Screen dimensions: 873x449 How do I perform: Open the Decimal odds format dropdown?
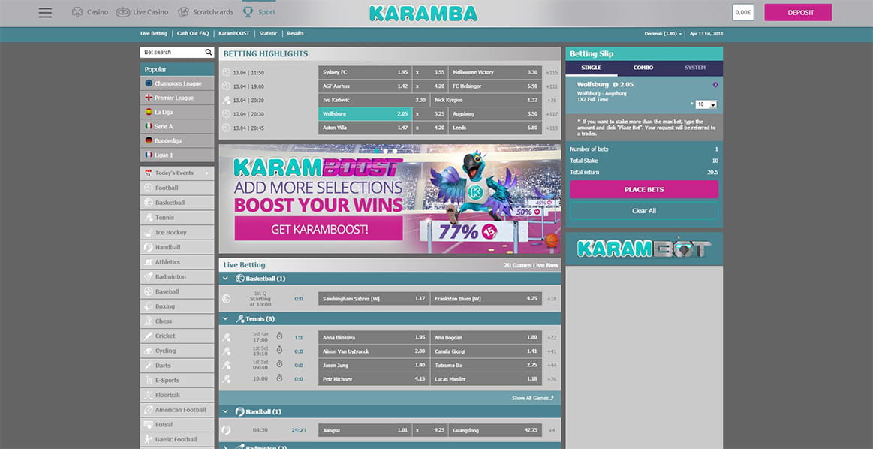[x=663, y=34]
